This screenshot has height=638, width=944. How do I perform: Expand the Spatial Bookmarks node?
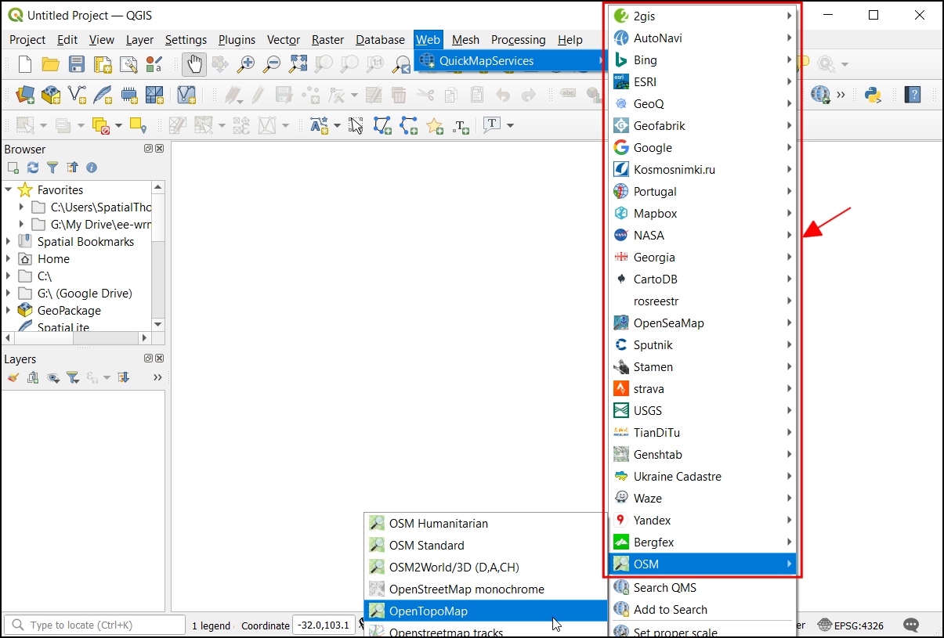(x=9, y=241)
